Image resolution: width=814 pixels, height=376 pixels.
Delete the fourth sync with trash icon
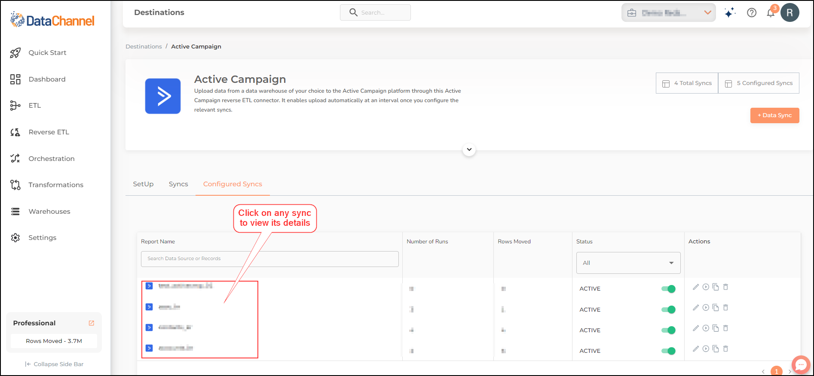pyautogui.click(x=725, y=349)
